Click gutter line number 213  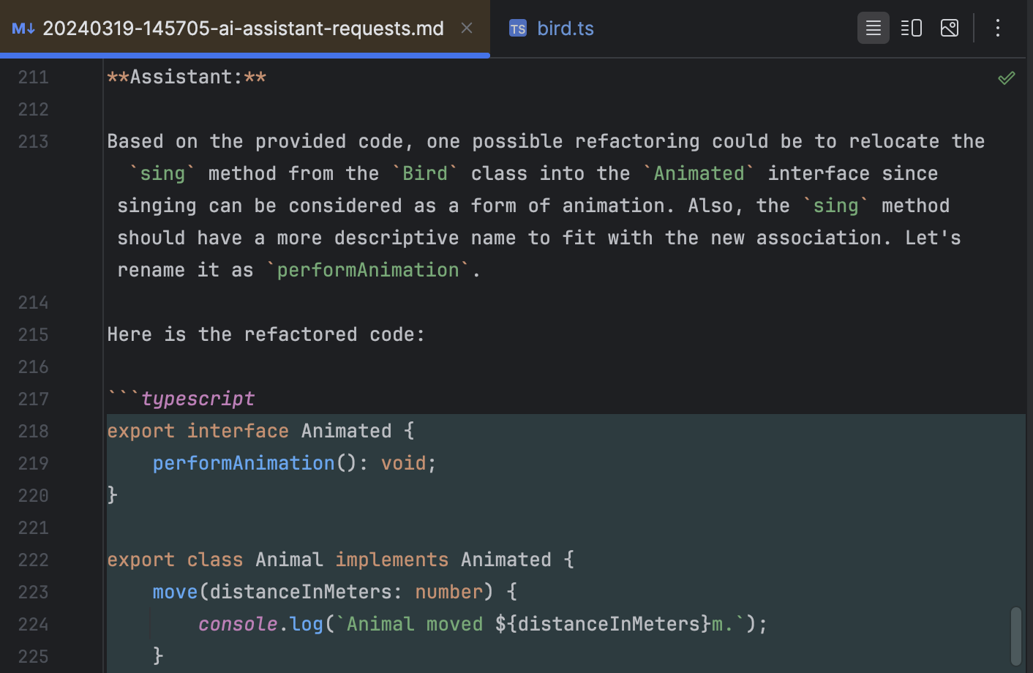point(33,141)
